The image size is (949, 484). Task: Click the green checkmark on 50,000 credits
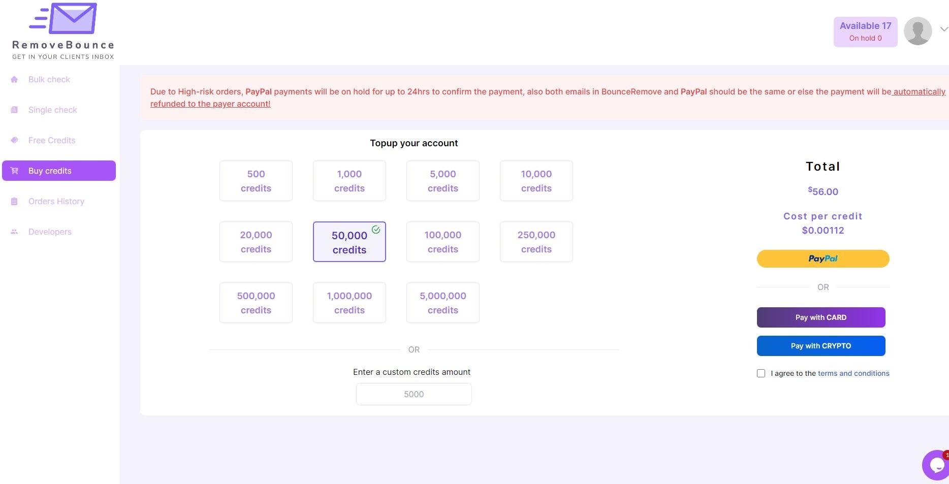[x=376, y=230]
